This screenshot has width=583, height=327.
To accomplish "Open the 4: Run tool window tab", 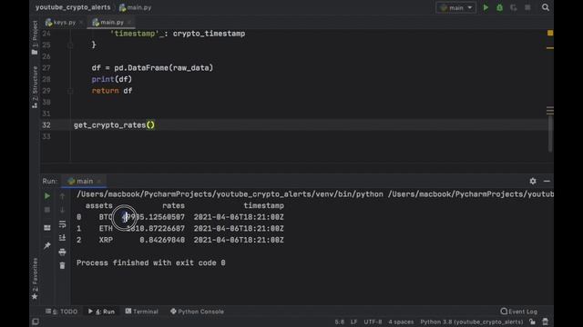I will 102,312.
